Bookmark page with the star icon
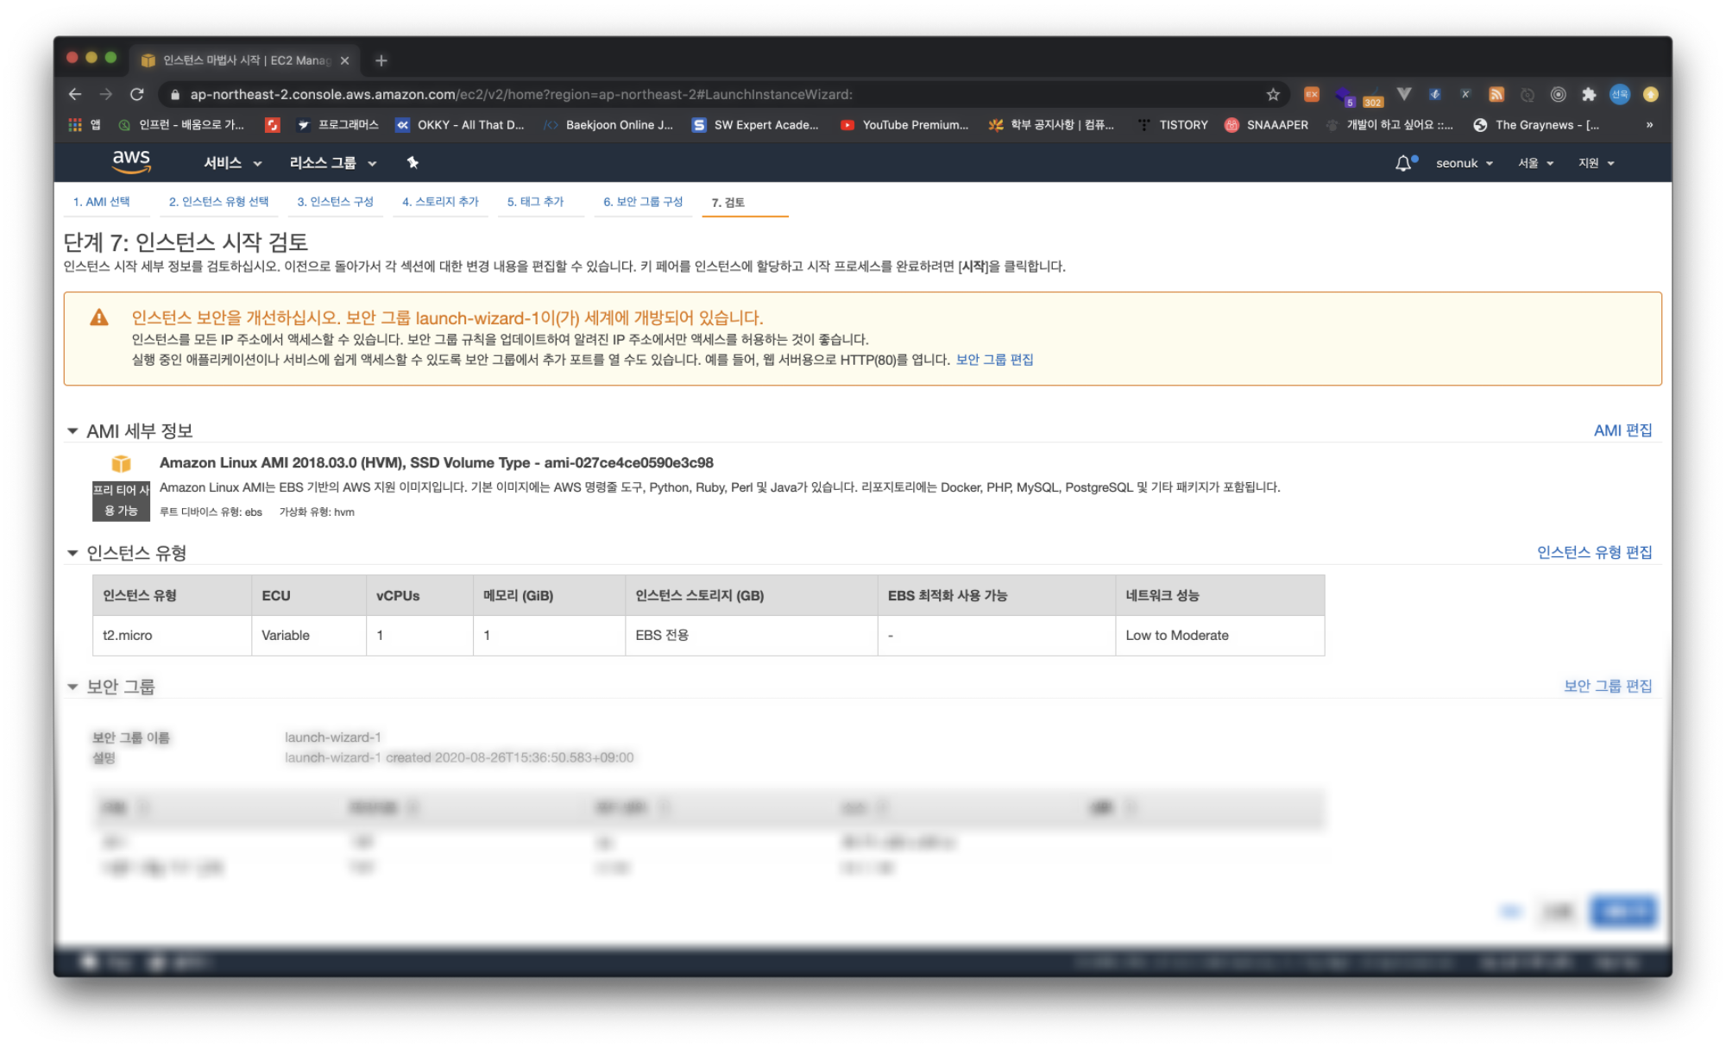The image size is (1726, 1048). [x=1273, y=95]
